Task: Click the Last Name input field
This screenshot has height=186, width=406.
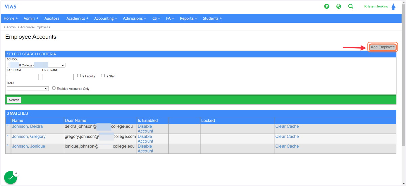Action: click(23, 77)
